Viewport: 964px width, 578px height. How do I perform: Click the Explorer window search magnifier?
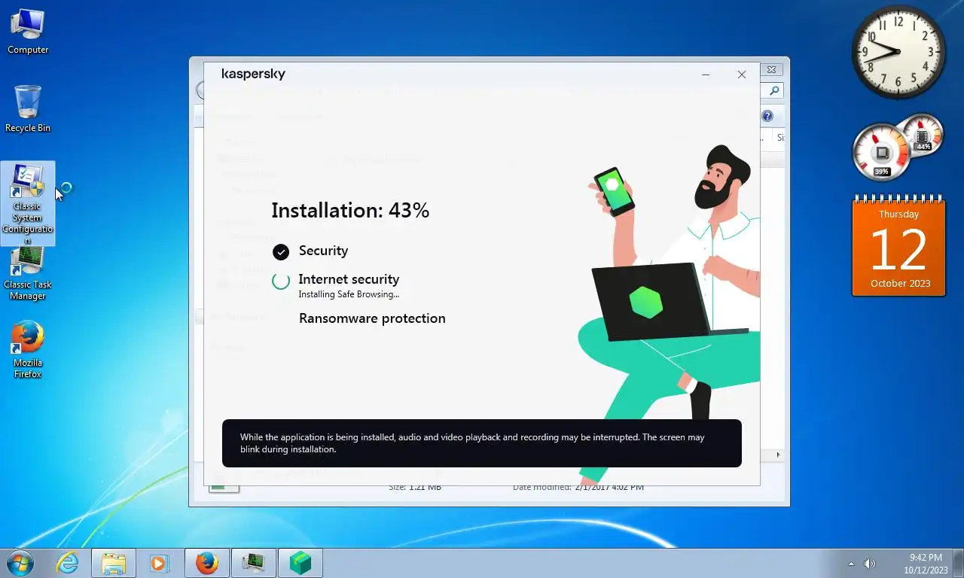775,90
